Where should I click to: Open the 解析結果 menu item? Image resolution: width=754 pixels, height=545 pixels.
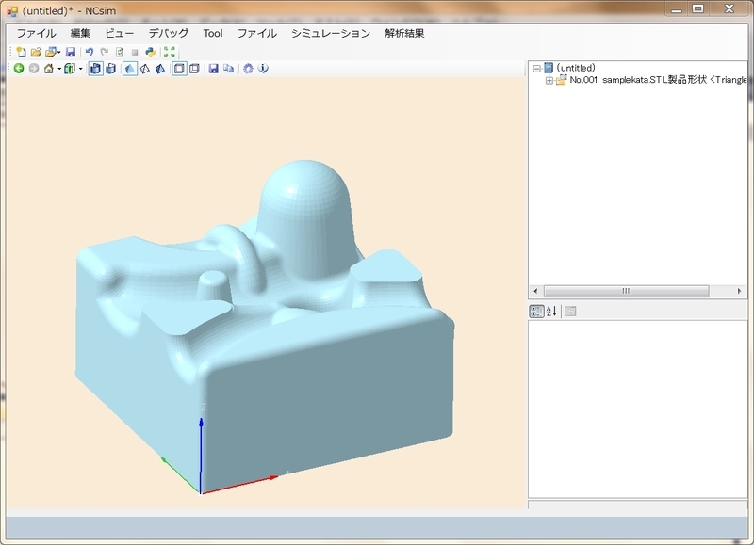tap(407, 32)
